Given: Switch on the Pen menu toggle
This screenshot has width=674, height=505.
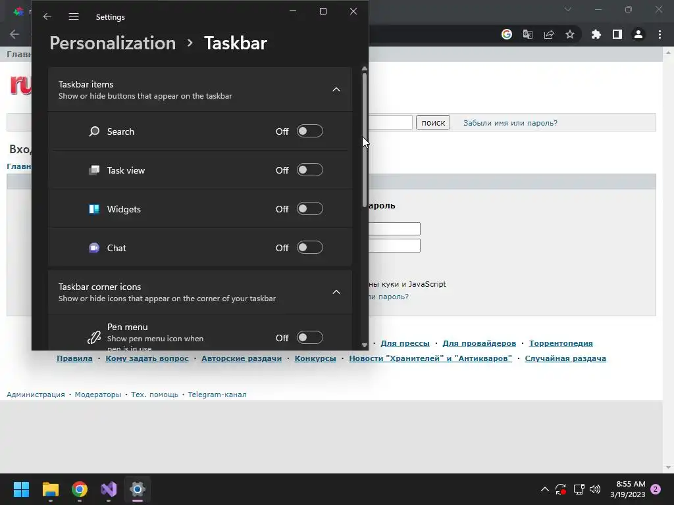Looking at the screenshot, I should [x=309, y=337].
